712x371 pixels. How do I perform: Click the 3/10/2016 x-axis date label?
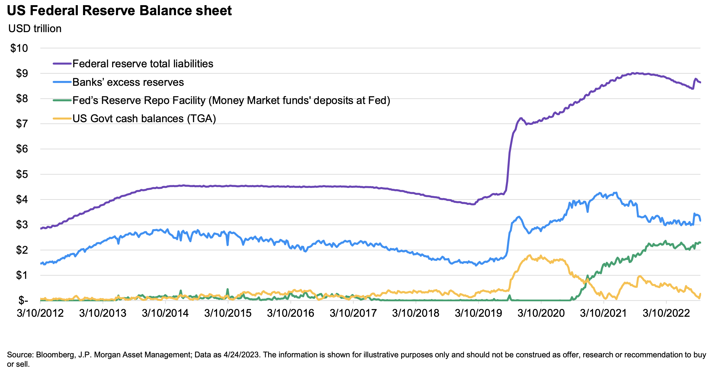291,313
